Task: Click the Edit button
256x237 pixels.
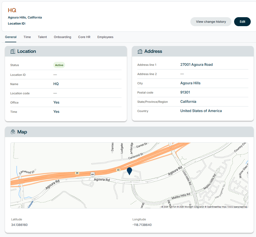Action: tap(243, 22)
